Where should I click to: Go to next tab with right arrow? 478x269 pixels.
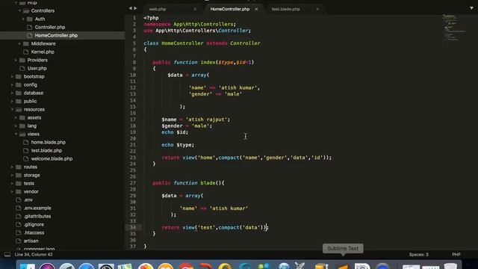(135, 8)
